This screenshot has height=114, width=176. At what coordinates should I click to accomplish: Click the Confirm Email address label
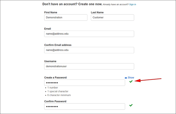[x=58, y=45]
